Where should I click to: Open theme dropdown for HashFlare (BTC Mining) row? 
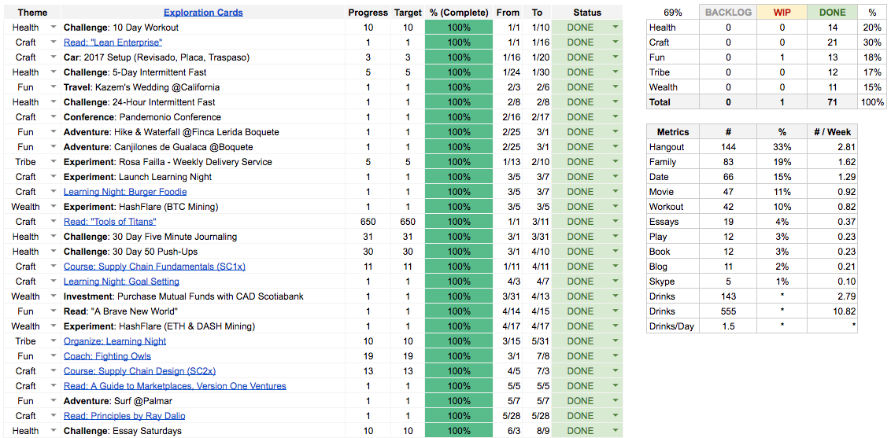[54, 207]
